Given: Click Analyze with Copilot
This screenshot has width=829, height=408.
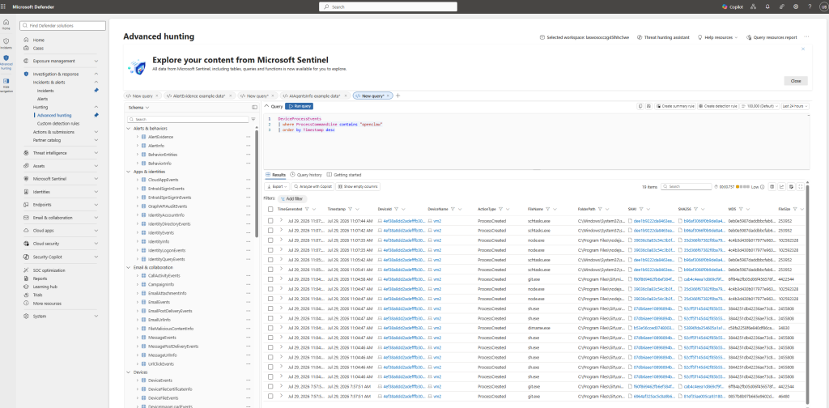Looking at the screenshot, I should 312,186.
